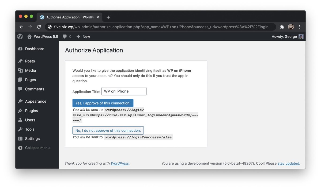Screen dimensions: 321x189
Task: Open the browser extensions puzzle icon
Action: pyautogui.click(x=282, y=27)
